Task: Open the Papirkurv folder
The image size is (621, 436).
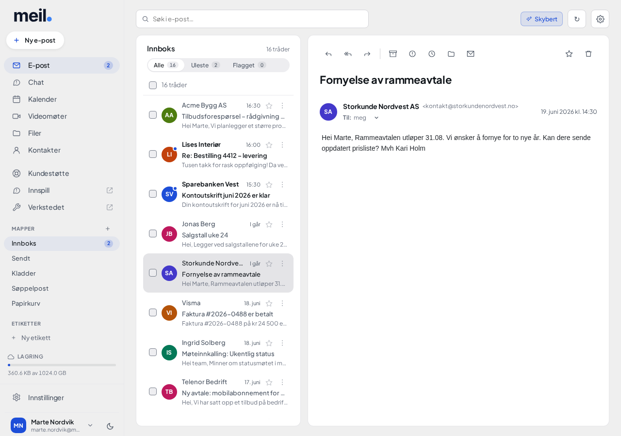Action: click(62, 303)
